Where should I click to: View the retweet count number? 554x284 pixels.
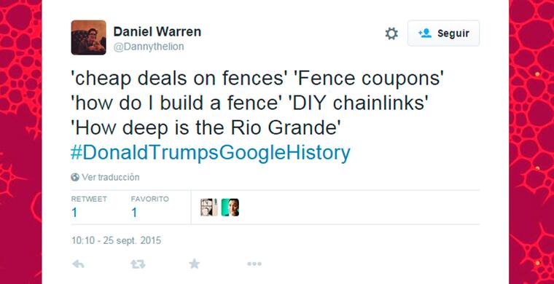pyautogui.click(x=74, y=213)
